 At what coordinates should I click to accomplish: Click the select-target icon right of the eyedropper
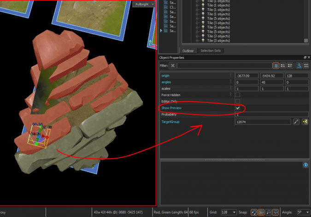[305, 122]
